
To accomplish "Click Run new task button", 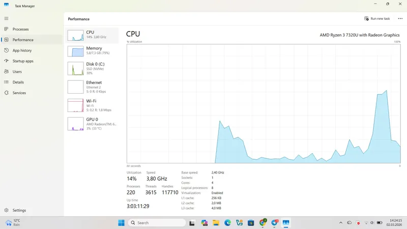I will point(377,19).
